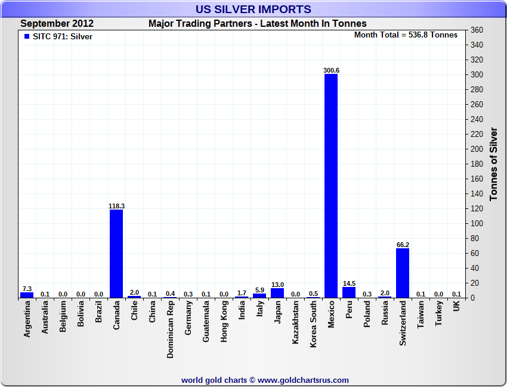
Task: Select the Major Trading Partners subtitle
Action: (x=257, y=24)
